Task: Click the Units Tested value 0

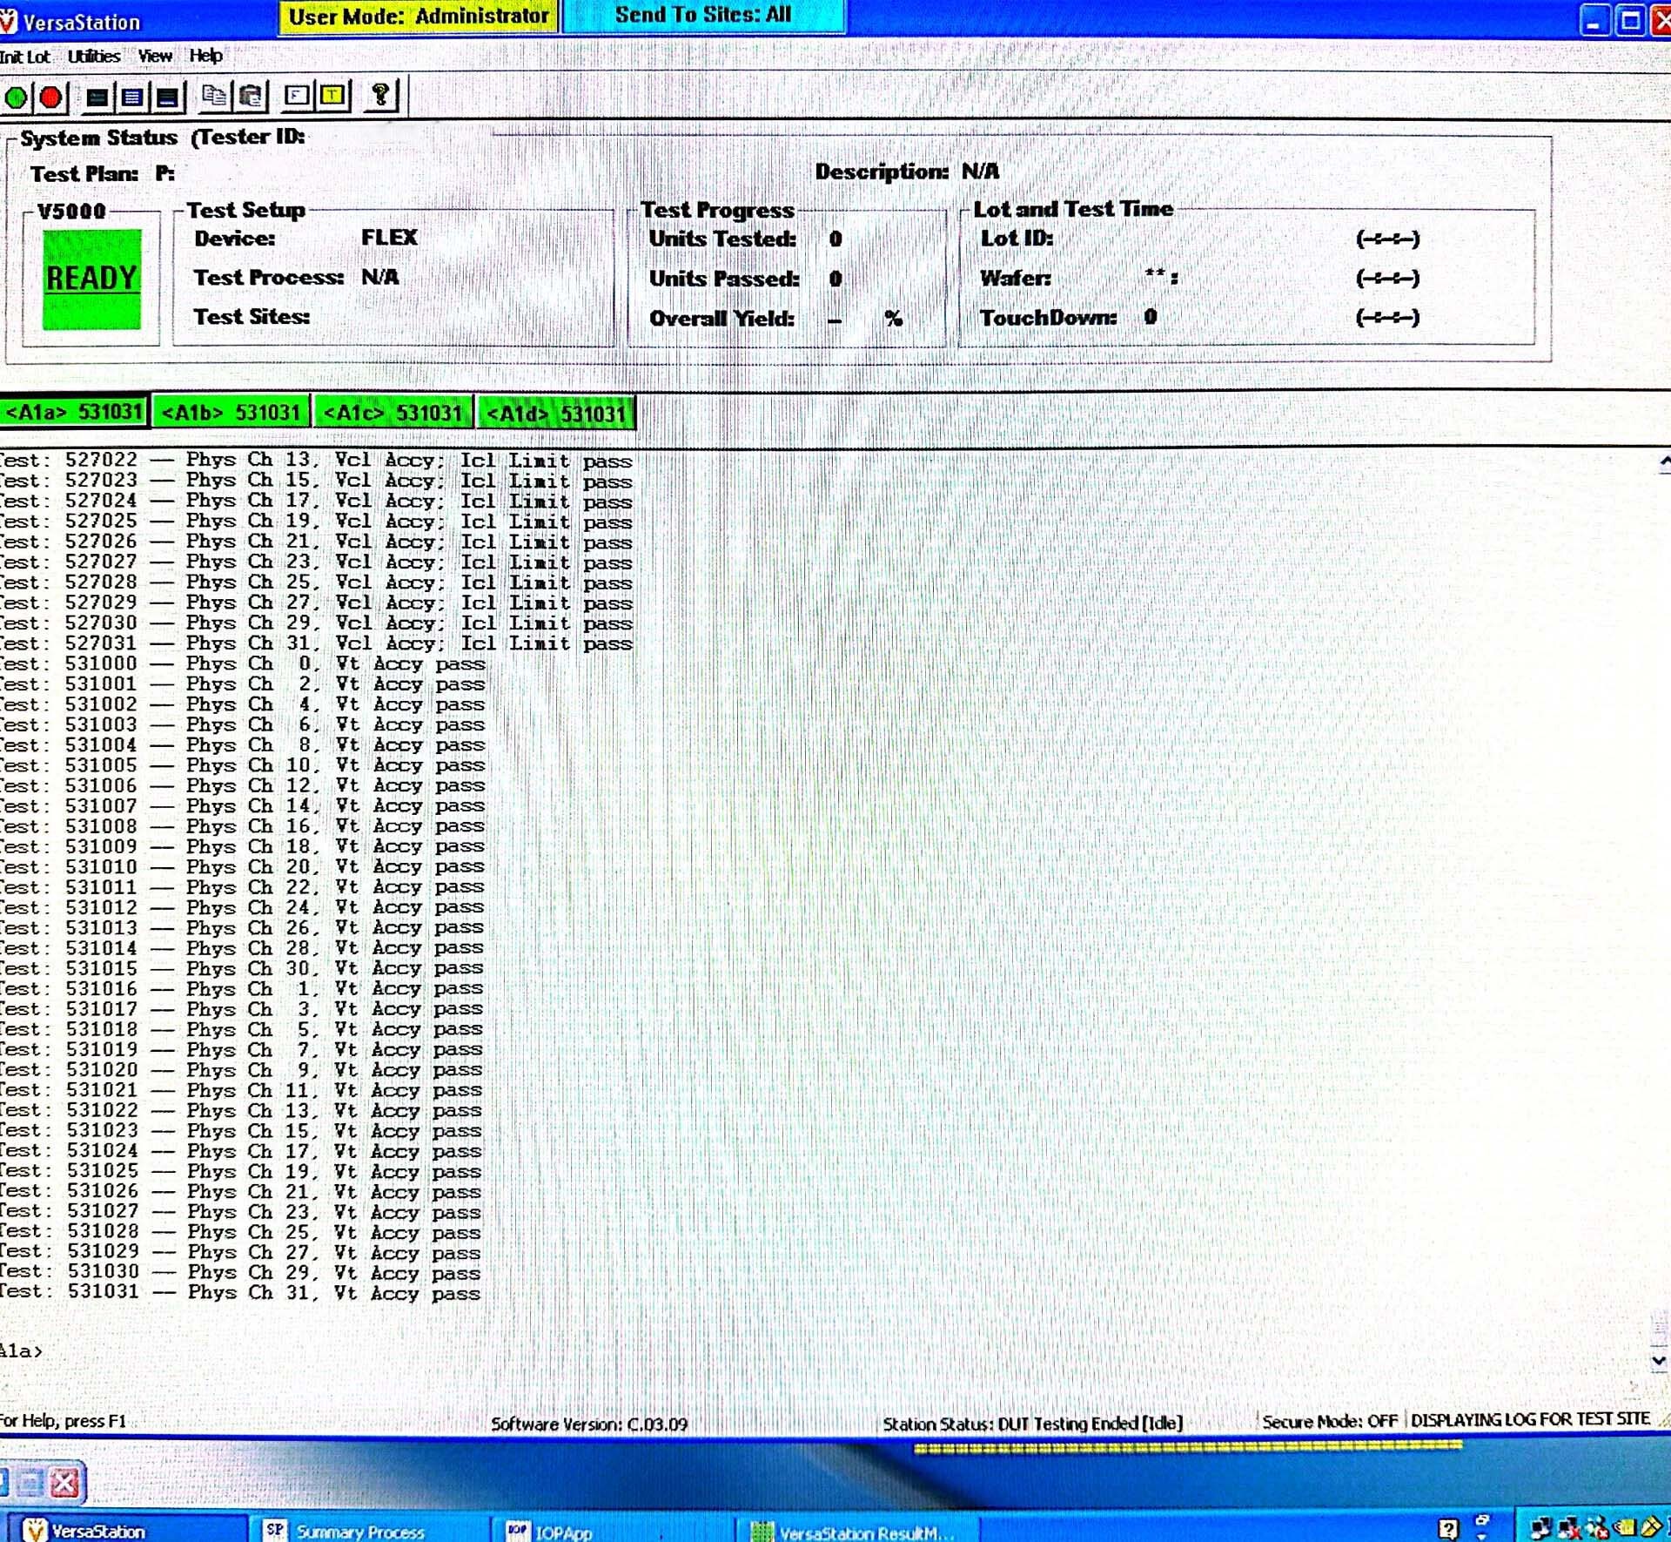Action: point(835,239)
